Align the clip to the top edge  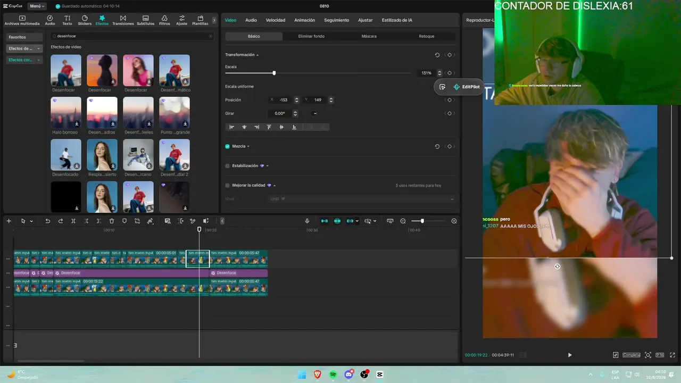269,127
